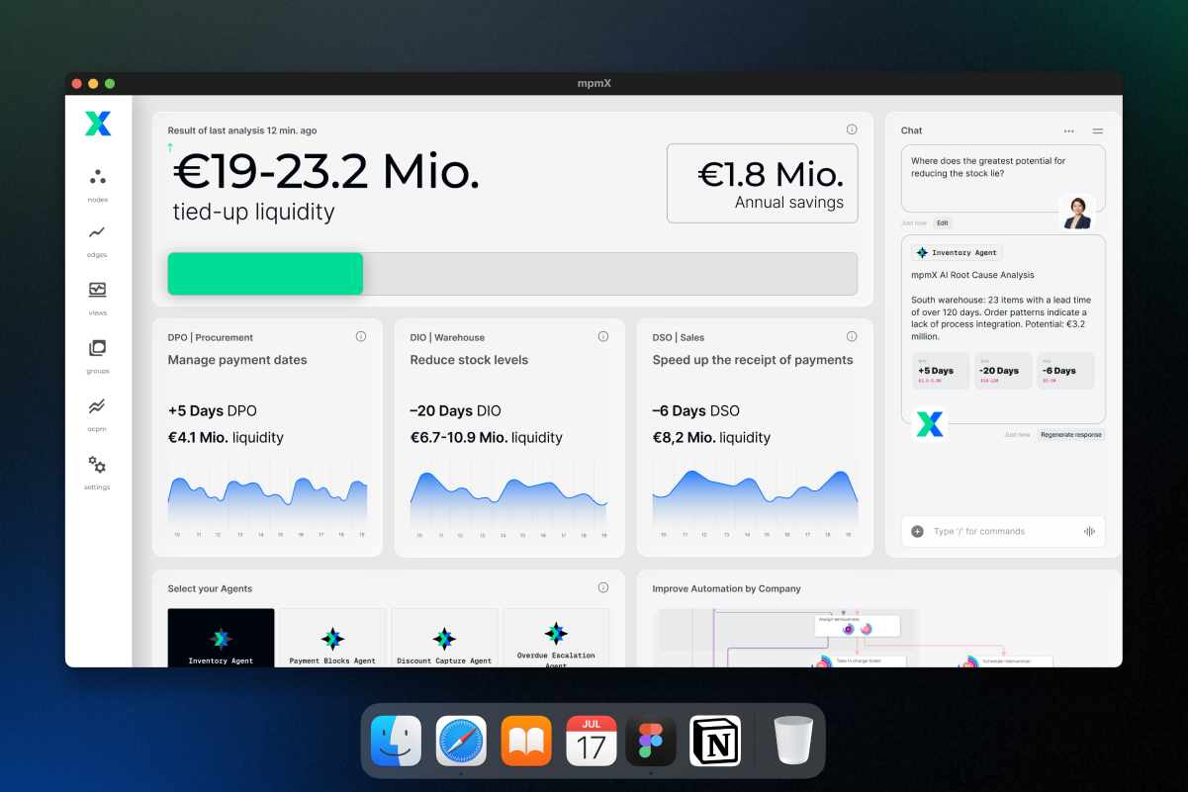1188x792 pixels.
Task: Open Calendar from the dock
Action: click(x=592, y=741)
